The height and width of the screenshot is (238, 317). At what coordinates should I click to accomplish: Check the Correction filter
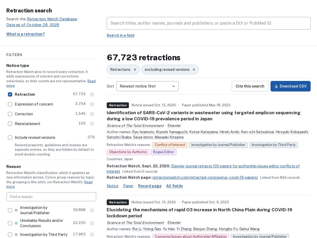pos(10,114)
